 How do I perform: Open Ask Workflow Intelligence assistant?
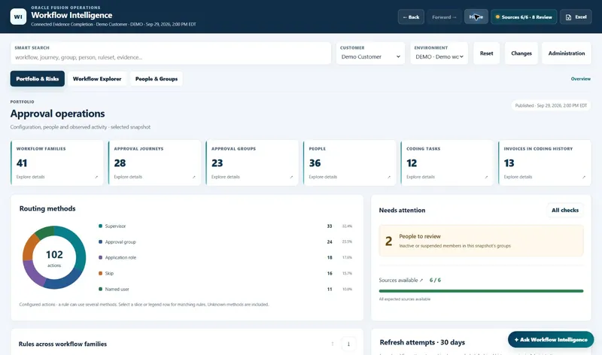click(551, 340)
